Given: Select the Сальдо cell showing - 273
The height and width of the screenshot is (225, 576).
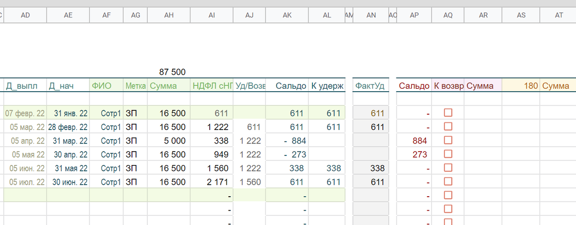Looking at the screenshot, I should point(287,154).
